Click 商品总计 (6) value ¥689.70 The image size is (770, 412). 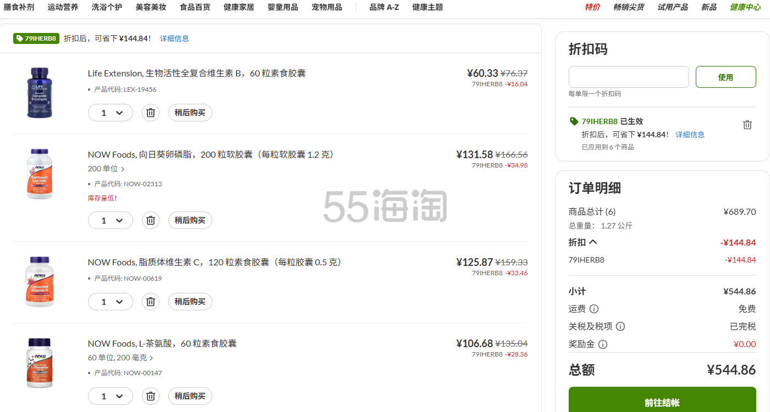(x=740, y=212)
